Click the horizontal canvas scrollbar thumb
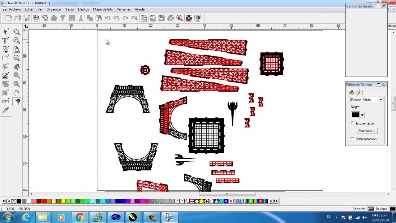 [227, 194]
